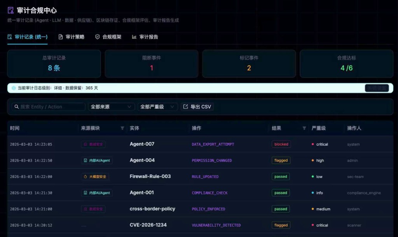Open the 全部来源 source dropdown

click(111, 107)
